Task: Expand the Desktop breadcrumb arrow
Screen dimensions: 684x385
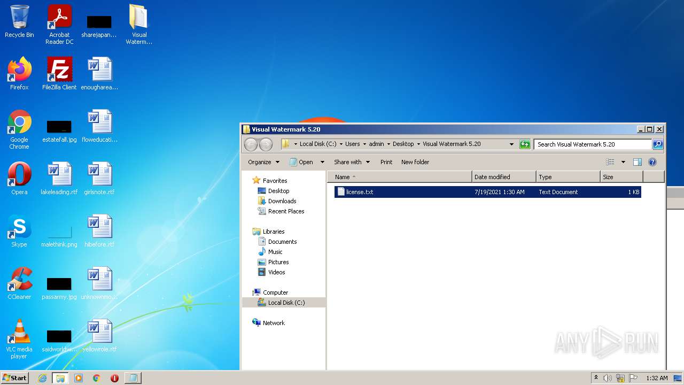Action: [418, 144]
